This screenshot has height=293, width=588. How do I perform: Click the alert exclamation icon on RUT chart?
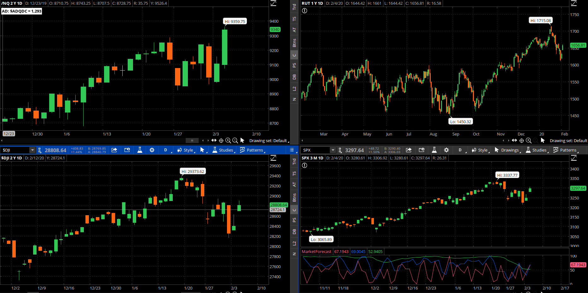coord(305,11)
